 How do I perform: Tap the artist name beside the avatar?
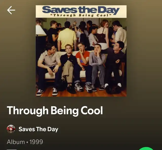[x=38, y=129]
